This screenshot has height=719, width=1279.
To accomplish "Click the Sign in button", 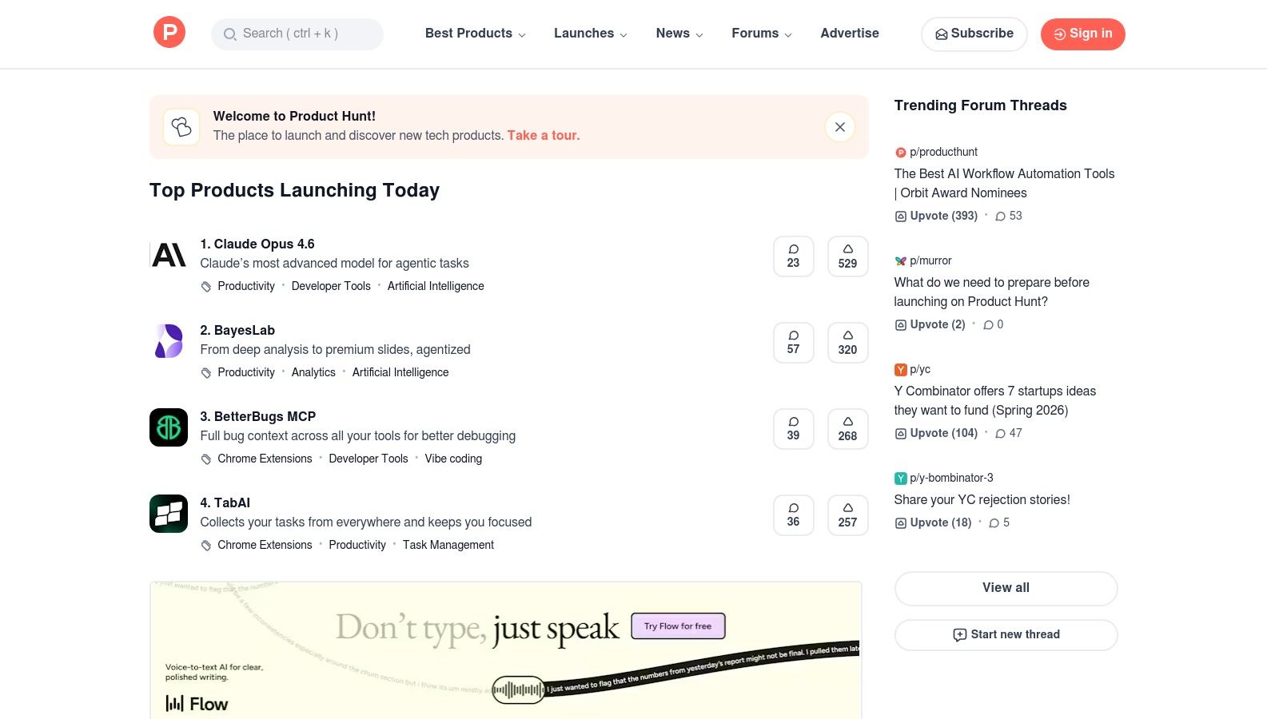I will click(x=1082, y=34).
